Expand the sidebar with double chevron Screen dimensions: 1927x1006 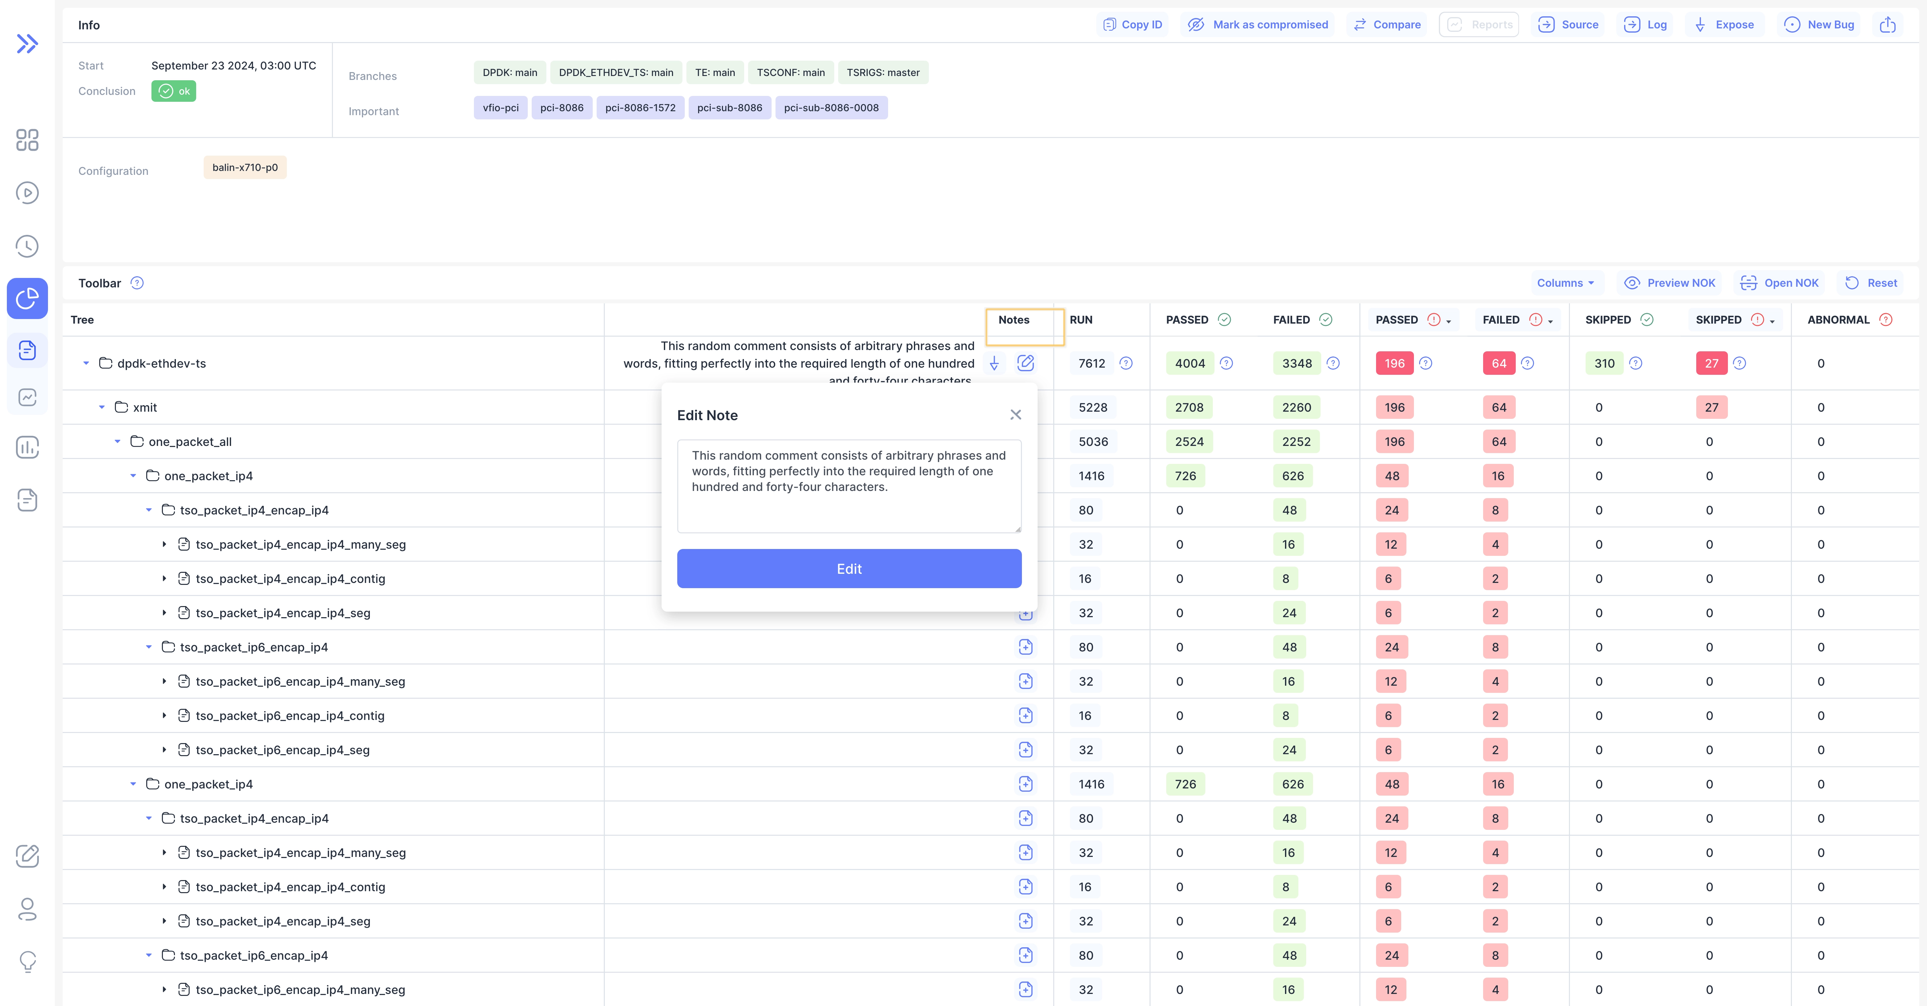[27, 44]
